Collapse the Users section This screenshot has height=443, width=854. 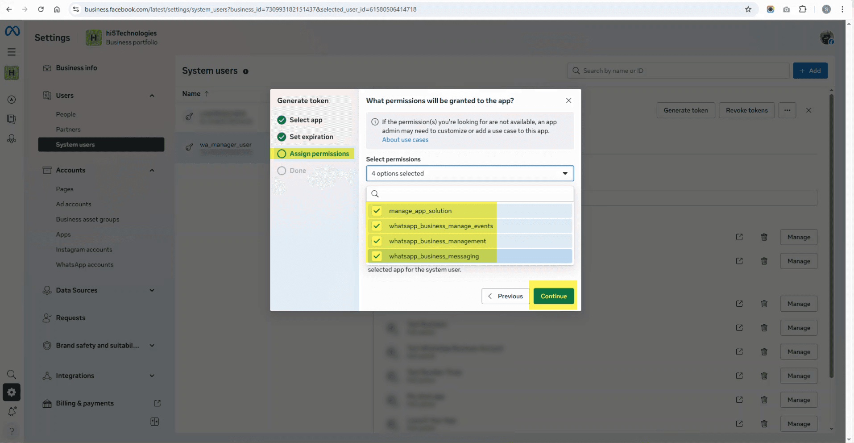coord(151,95)
